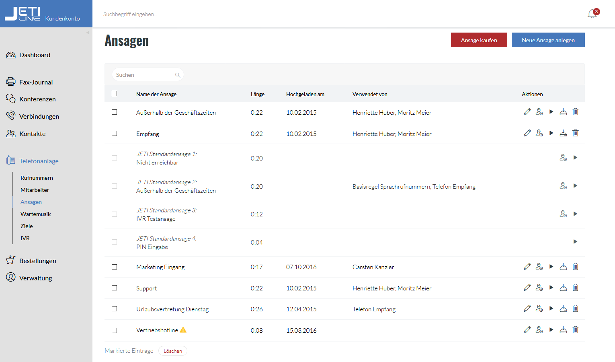Edit the Außerhalb der Geschäftszeiten announcement

[x=527, y=112]
